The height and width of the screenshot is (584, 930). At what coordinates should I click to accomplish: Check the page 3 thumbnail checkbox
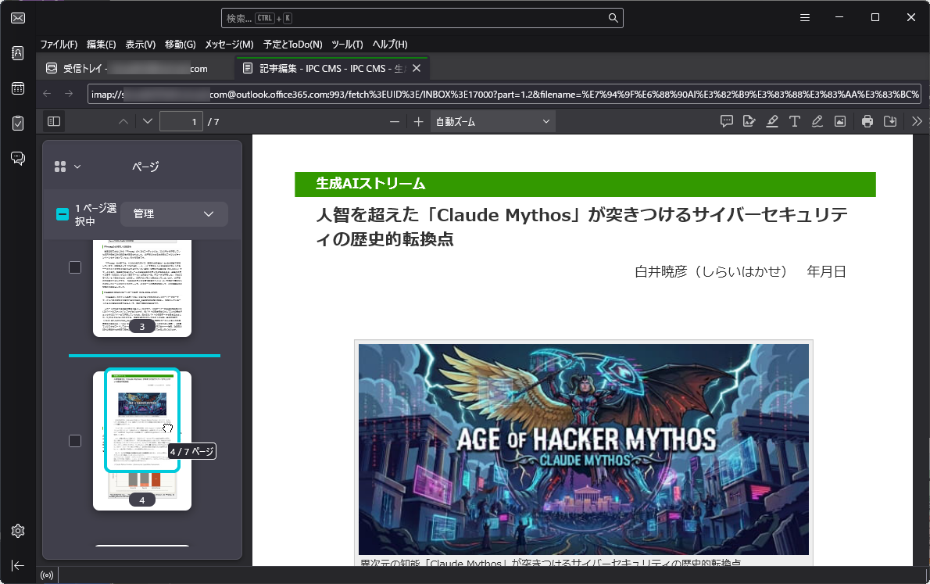(74, 267)
